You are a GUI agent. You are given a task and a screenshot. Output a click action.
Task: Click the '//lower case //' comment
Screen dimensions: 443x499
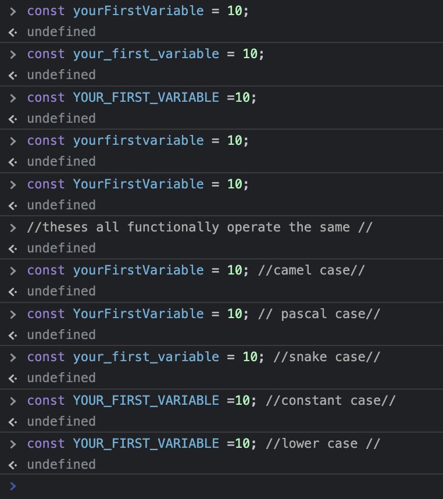[x=323, y=443]
